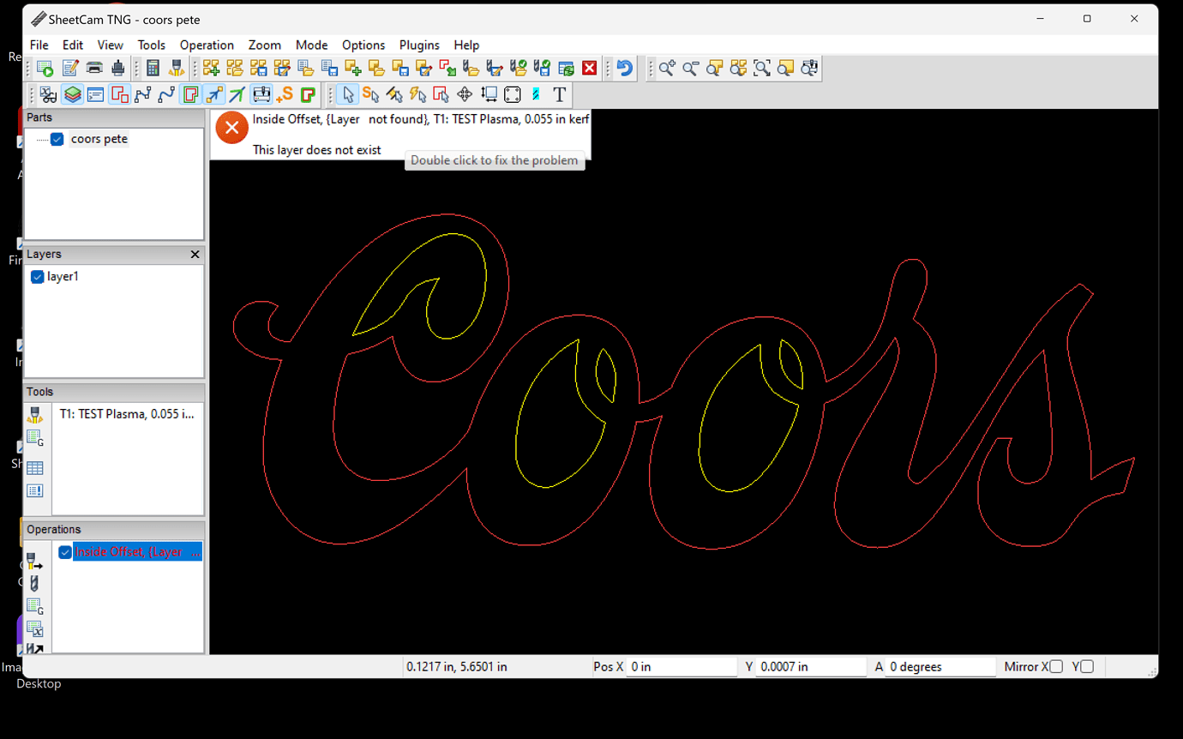Open the Tools menu dropdown
1183x739 pixels.
(x=151, y=45)
